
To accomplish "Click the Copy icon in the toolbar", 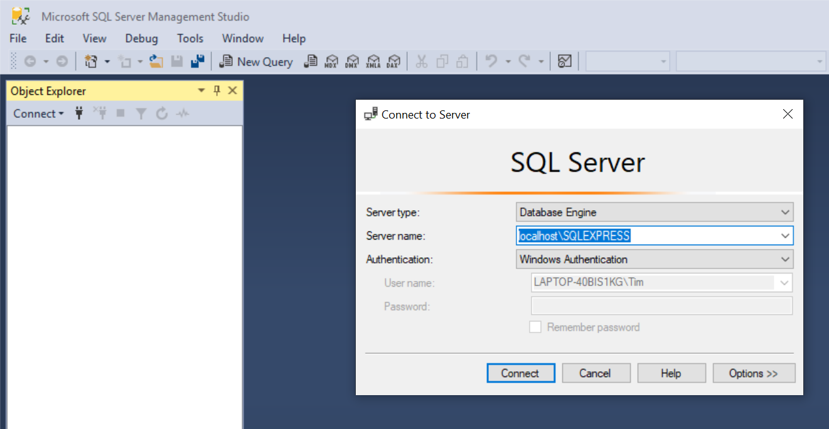I will click(x=442, y=61).
